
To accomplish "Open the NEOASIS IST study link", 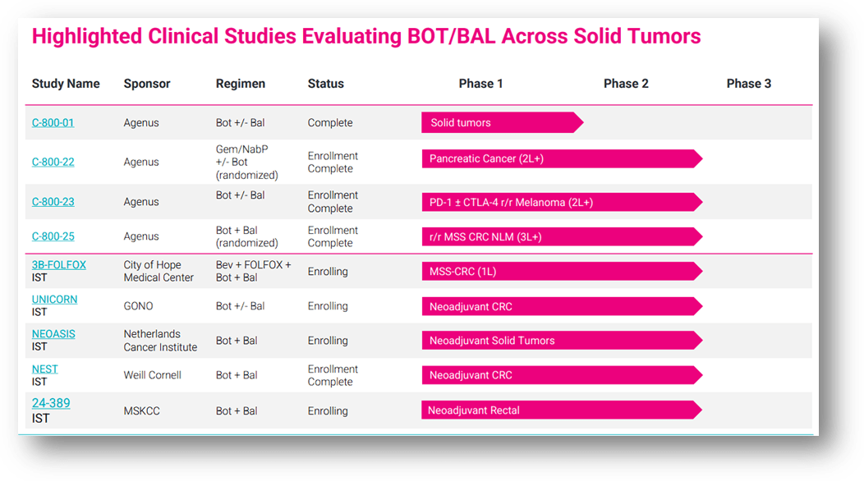I will tap(53, 333).
